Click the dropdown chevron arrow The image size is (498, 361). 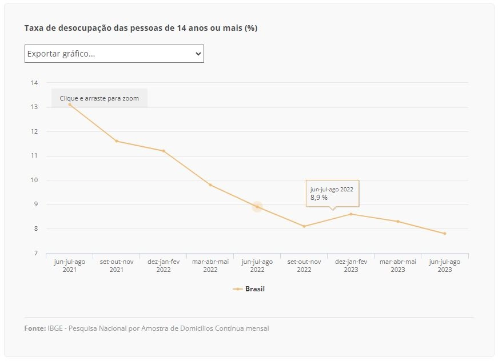click(198, 54)
